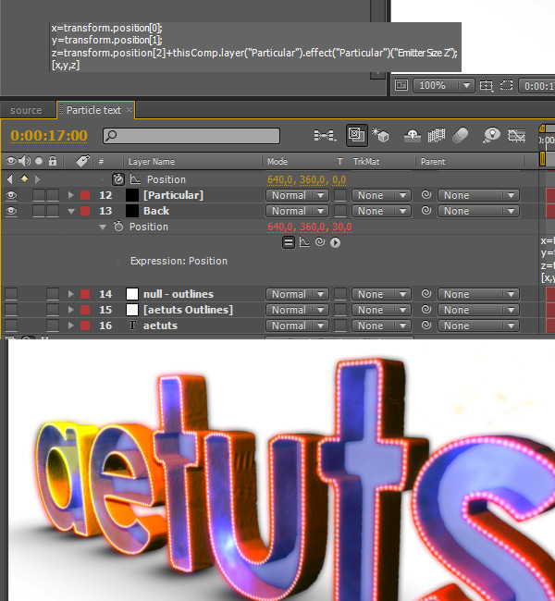The width and height of the screenshot is (555, 601).
Task: Show the post-expression graph button
Action: (304, 242)
